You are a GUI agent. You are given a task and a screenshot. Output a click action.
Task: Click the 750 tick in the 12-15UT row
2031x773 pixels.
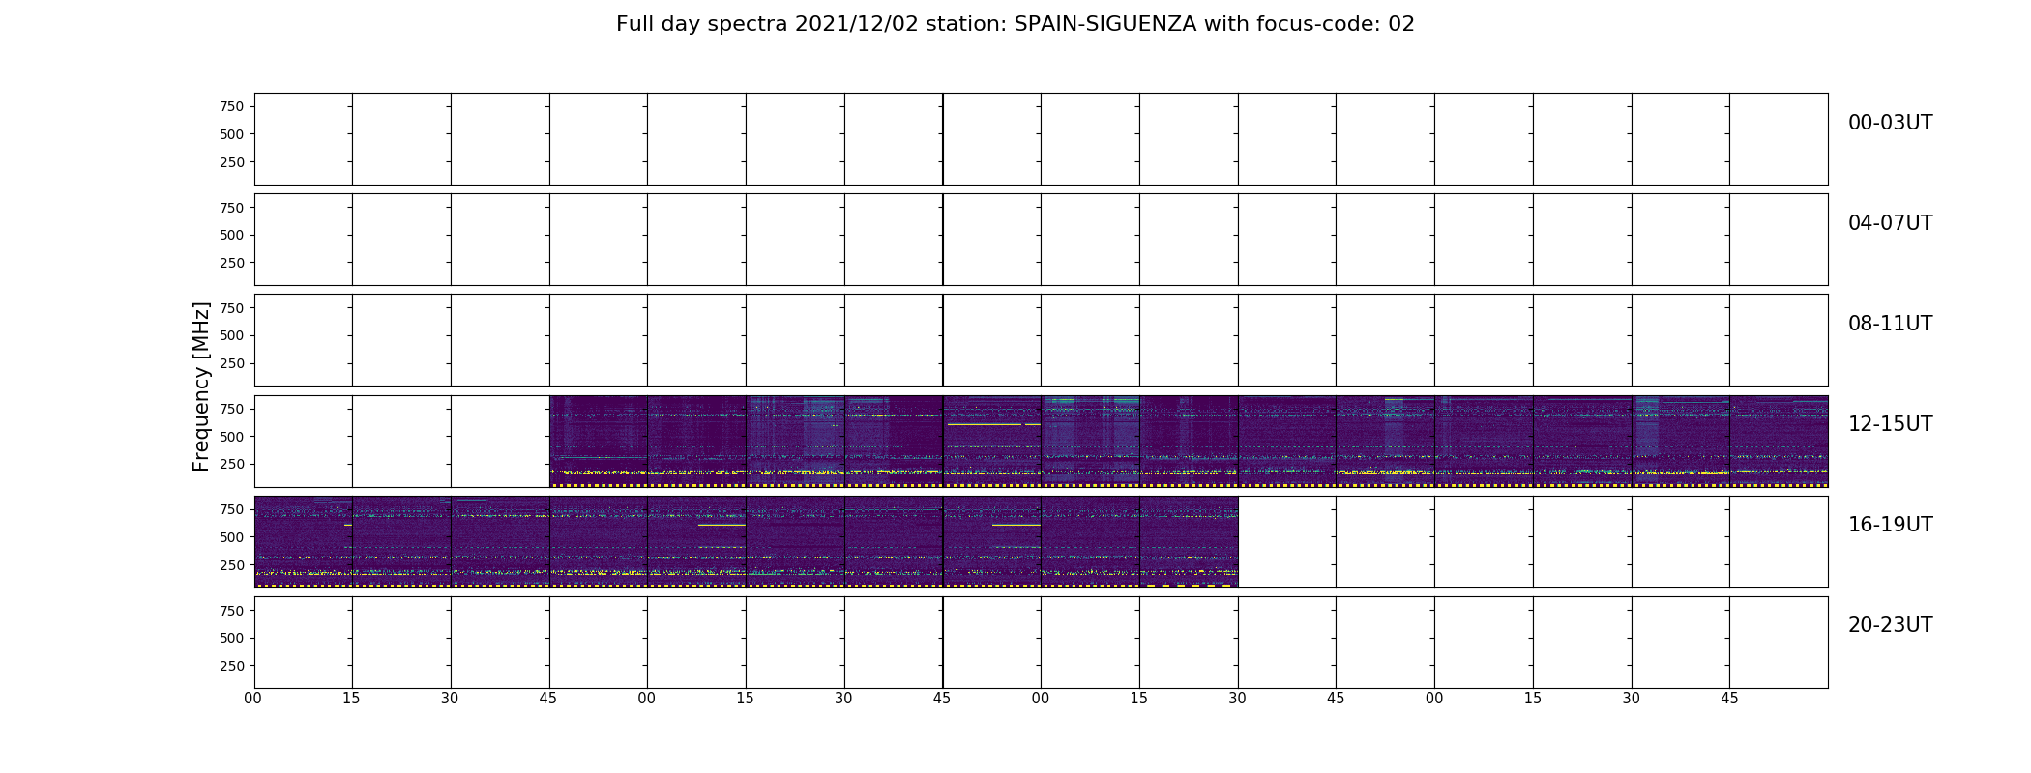pyautogui.click(x=232, y=409)
